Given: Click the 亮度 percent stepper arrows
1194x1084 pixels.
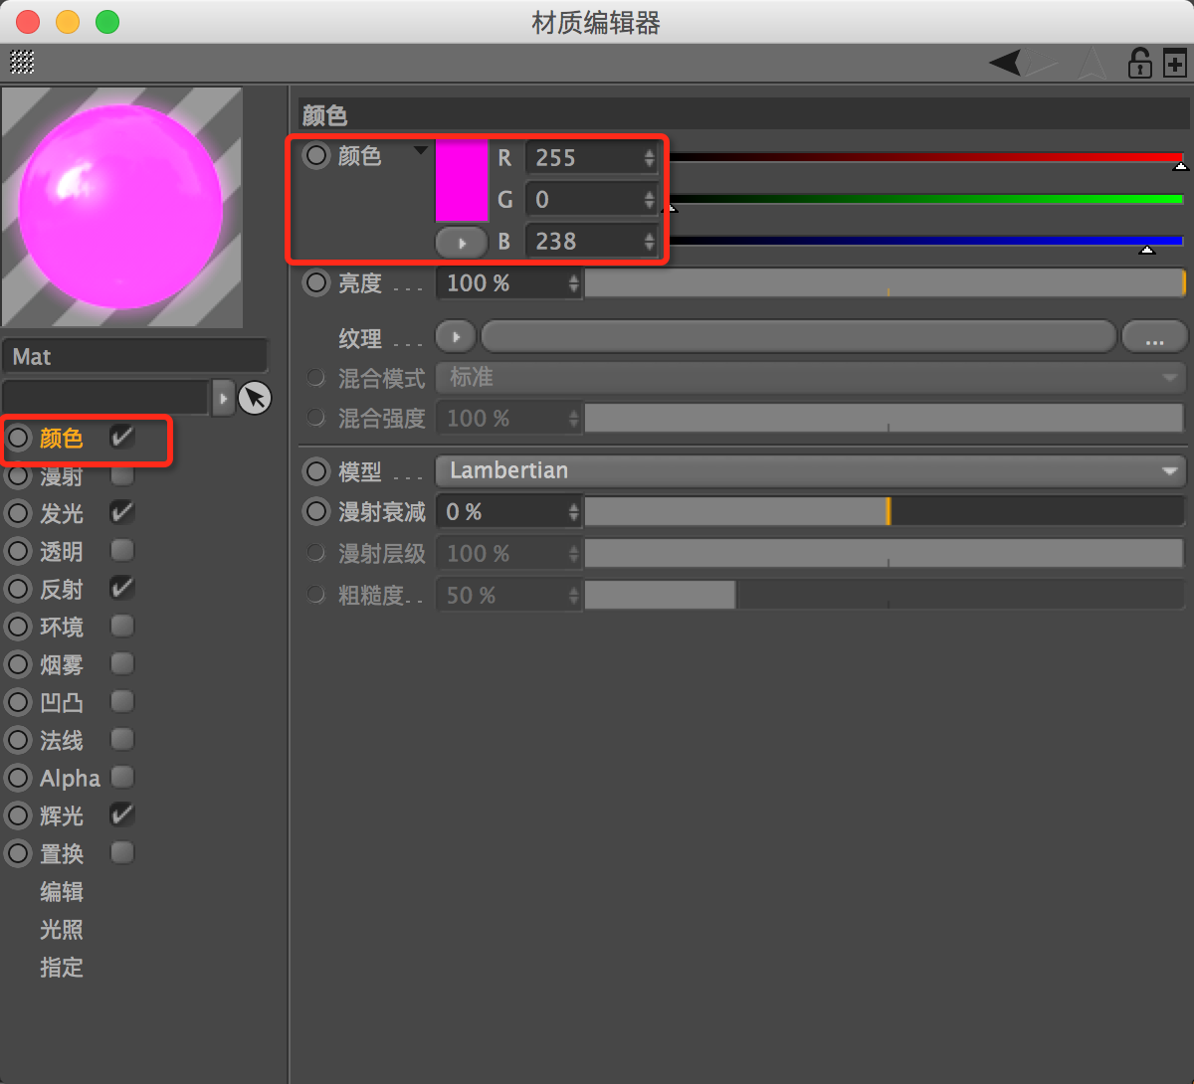Looking at the screenshot, I should 573,283.
